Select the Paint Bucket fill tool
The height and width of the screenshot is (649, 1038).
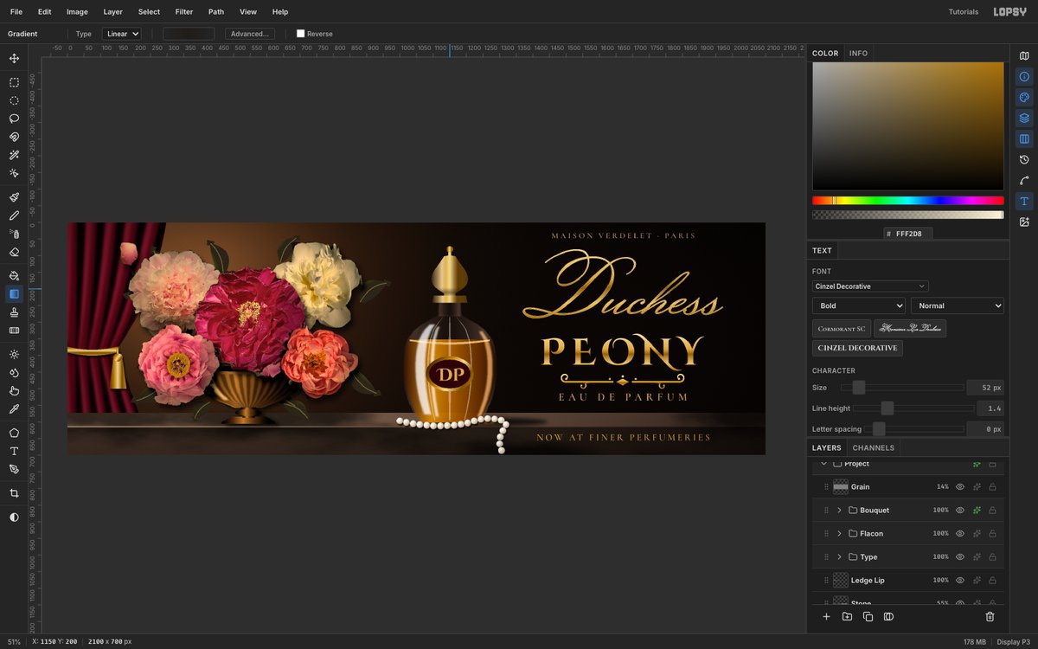pyautogui.click(x=14, y=276)
